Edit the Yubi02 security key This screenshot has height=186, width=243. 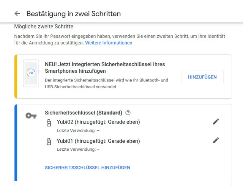point(216,122)
